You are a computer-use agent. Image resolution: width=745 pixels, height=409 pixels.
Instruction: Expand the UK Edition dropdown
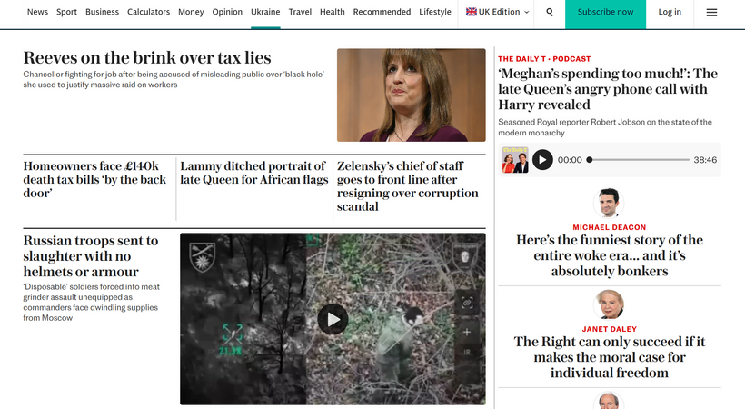click(x=497, y=12)
